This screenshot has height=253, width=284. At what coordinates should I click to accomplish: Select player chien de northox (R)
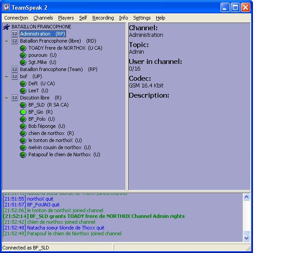[51, 133]
